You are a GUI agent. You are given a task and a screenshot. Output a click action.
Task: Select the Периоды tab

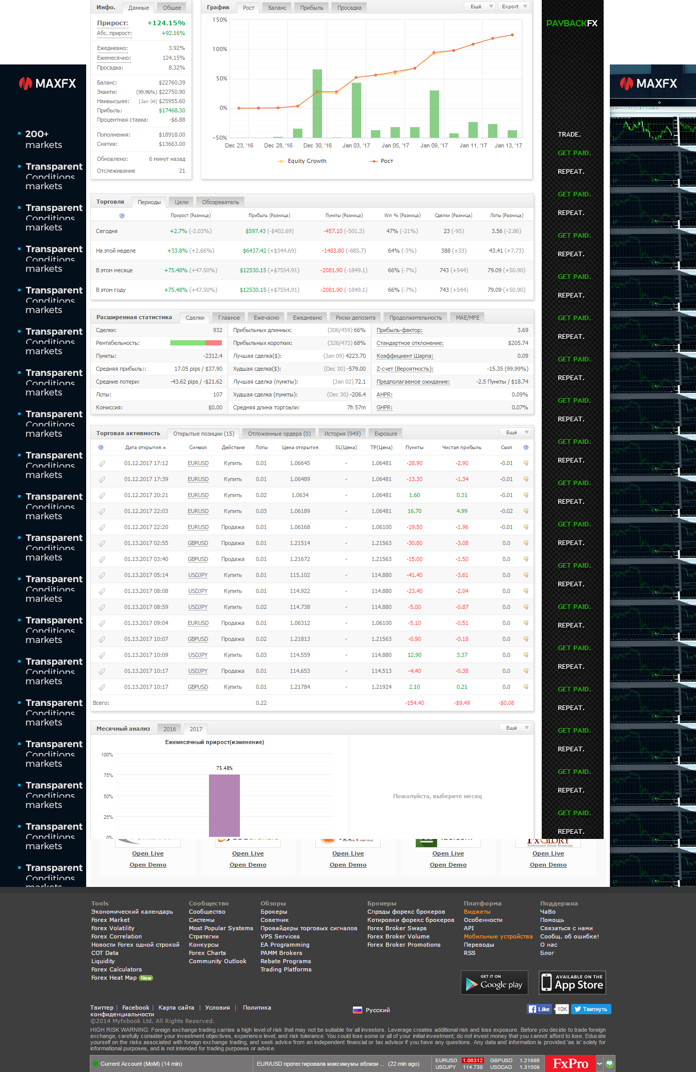click(149, 202)
